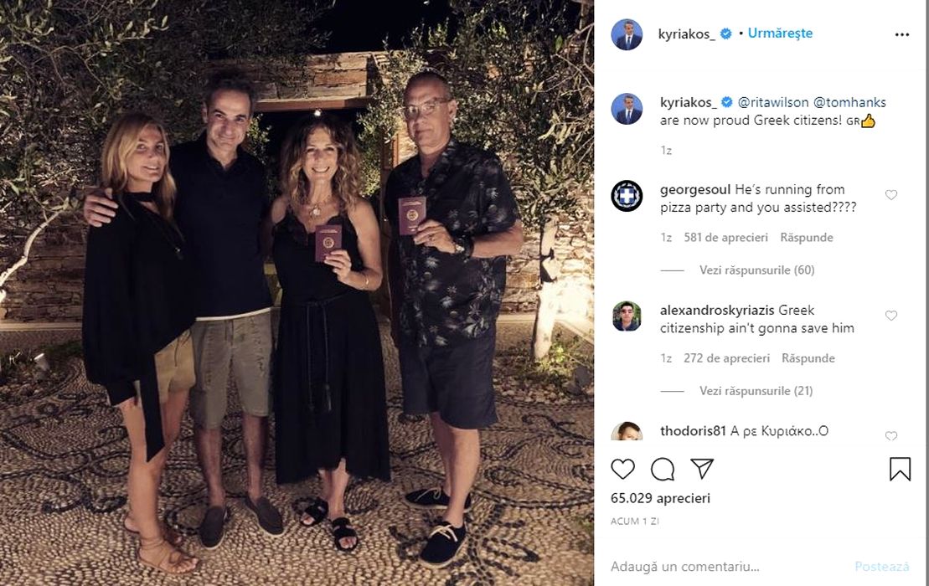
Task: View the 65.029 aprecieri likes list
Action: pyautogui.click(x=660, y=498)
